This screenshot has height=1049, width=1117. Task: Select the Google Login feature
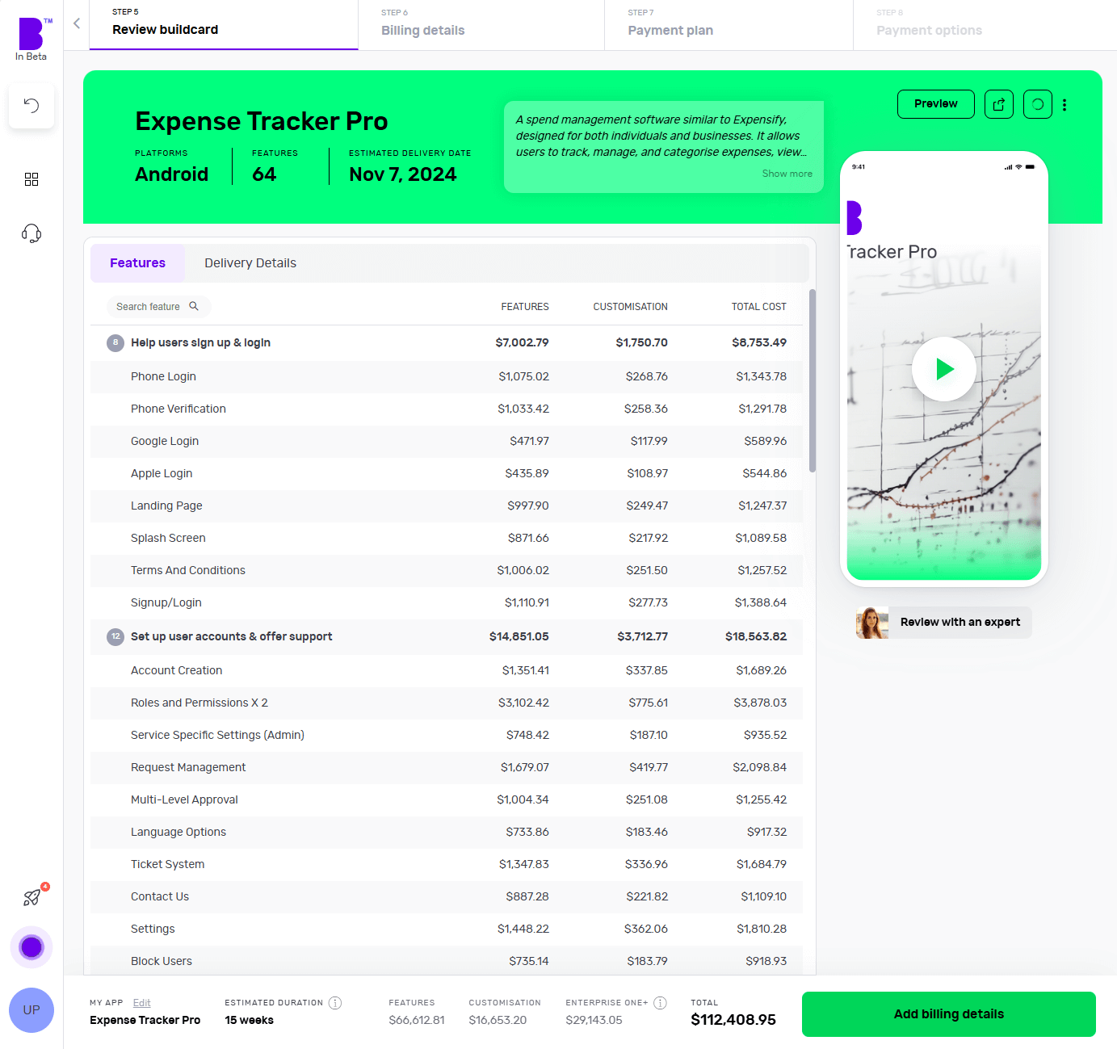(447, 442)
